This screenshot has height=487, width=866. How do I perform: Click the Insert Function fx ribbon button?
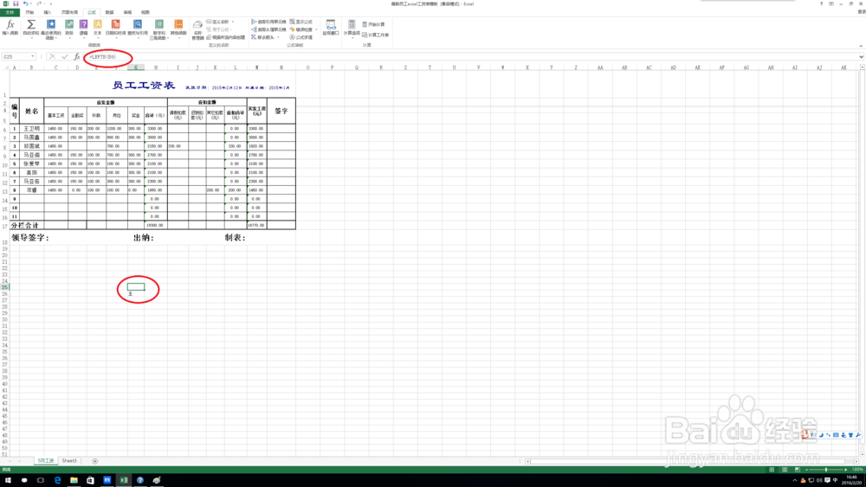[10, 28]
